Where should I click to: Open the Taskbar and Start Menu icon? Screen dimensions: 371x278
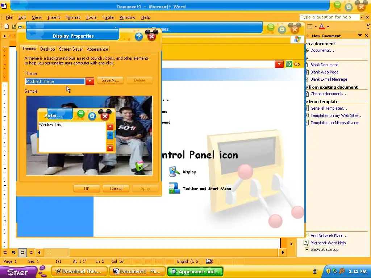coord(174,188)
